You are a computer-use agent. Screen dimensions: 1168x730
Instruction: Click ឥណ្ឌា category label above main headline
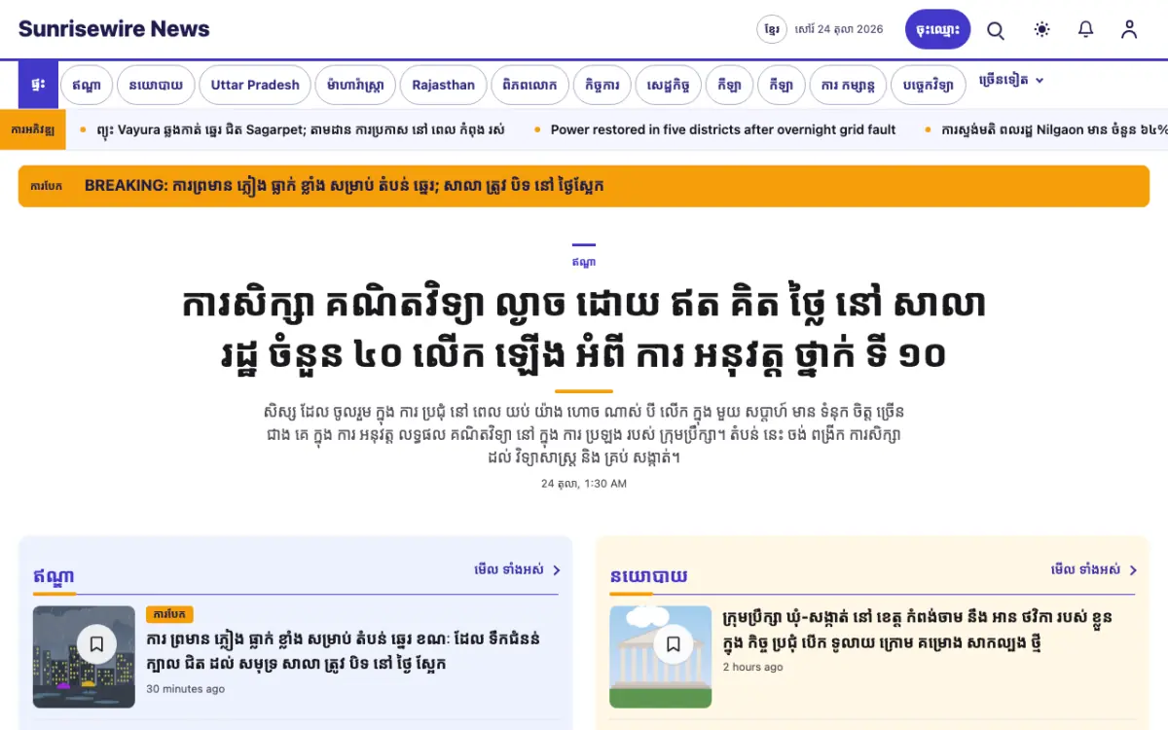click(x=584, y=263)
